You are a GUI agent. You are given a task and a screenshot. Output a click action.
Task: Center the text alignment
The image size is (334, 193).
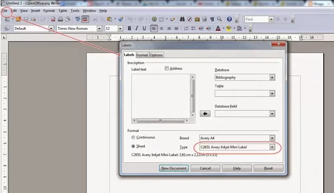[x=161, y=28]
